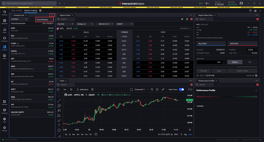This screenshot has height=142, width=264.
Task: Open Option Chain gear settings
Action: 187,19
